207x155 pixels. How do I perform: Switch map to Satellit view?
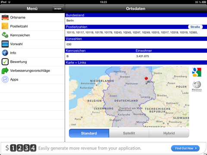[x=129, y=133]
